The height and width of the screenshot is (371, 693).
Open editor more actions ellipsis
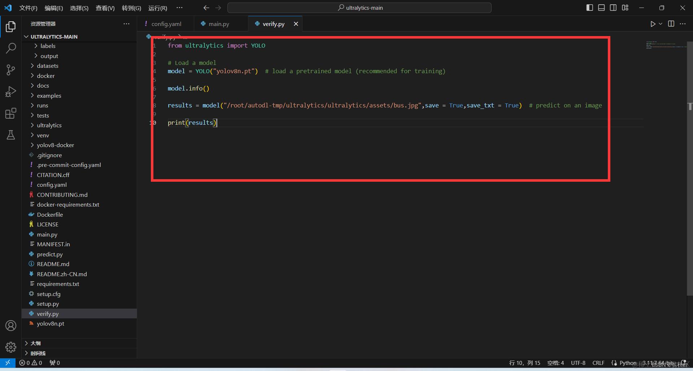[683, 24]
